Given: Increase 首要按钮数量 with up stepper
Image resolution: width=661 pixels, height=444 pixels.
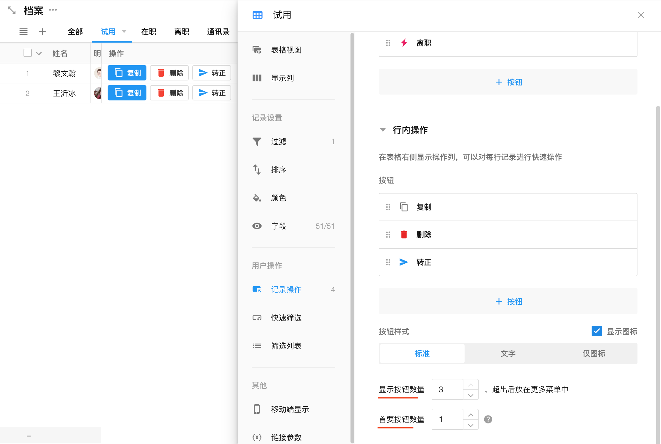Looking at the screenshot, I should [x=471, y=415].
